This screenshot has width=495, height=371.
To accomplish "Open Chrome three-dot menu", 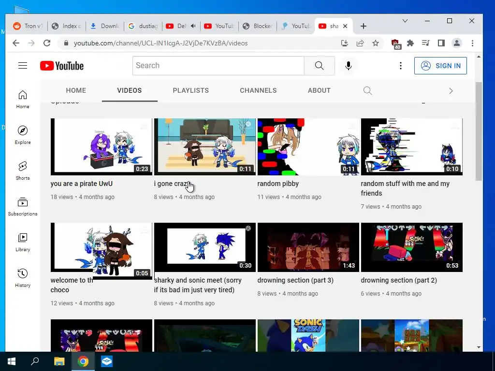I will (x=472, y=43).
